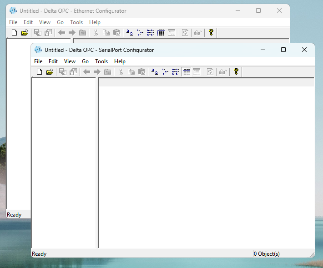Image resolution: width=323 pixels, height=268 pixels.
Task: Click Copy icon in Ethernet Configurator toolbar
Action: (106, 33)
